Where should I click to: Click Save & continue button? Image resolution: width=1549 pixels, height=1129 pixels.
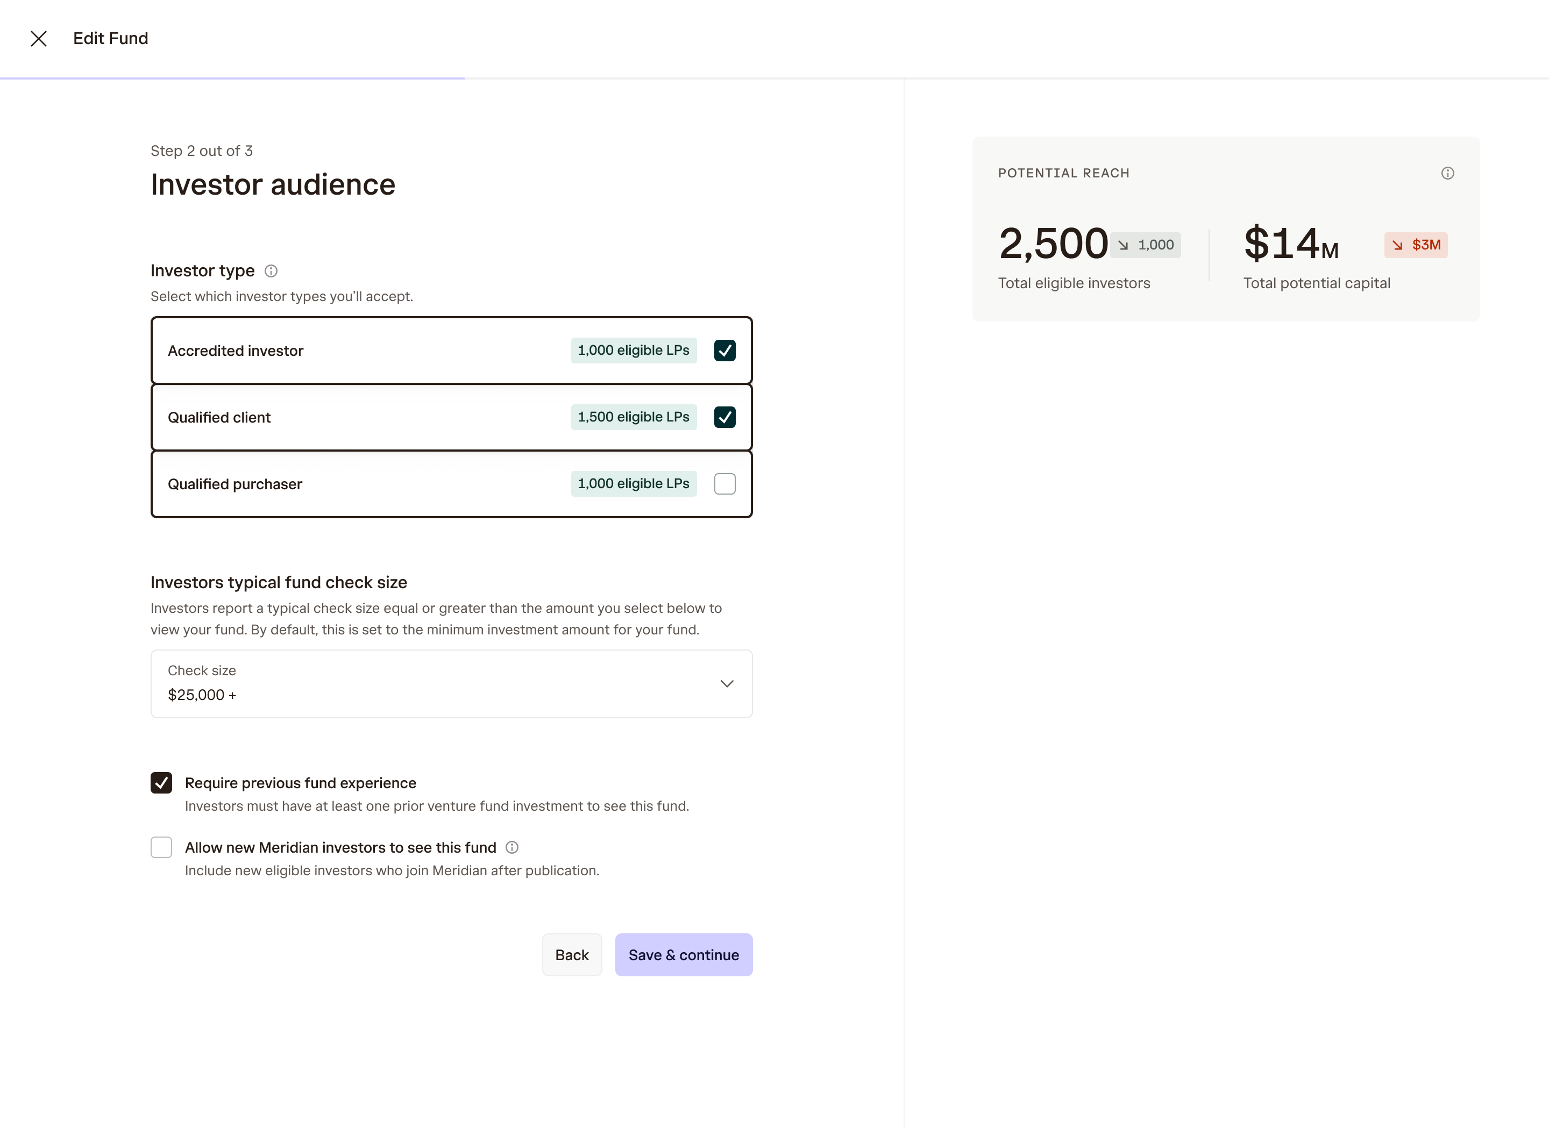point(684,955)
